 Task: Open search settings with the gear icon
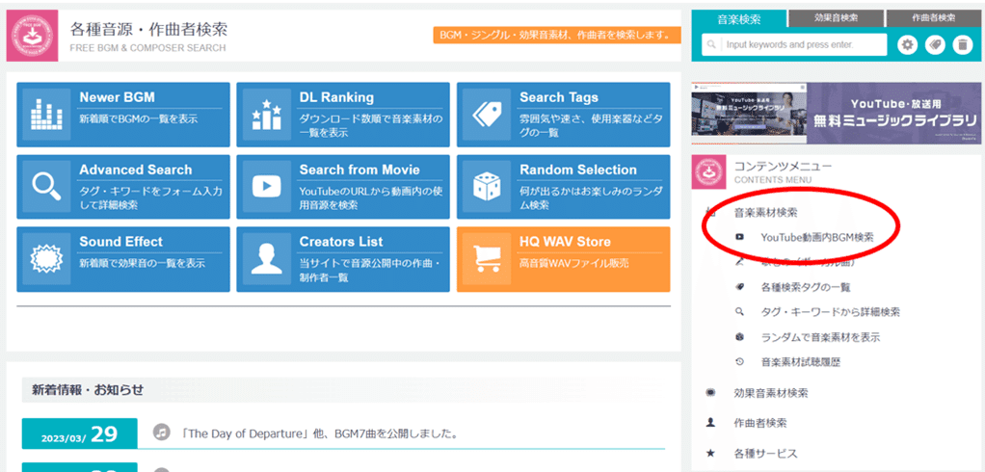coord(907,45)
